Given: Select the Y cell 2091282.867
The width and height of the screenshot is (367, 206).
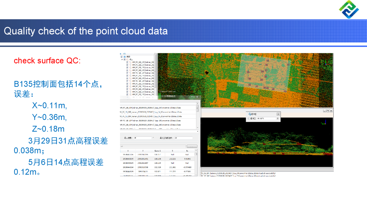Looking at the screenshot, I should pyautogui.click(x=143, y=163).
